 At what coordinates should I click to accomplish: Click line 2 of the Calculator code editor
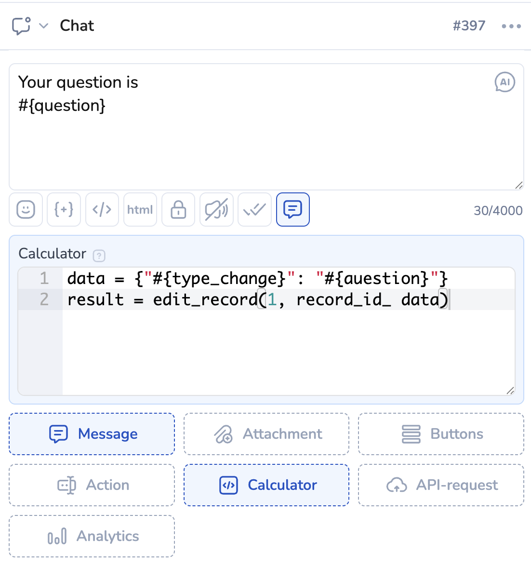289,299
